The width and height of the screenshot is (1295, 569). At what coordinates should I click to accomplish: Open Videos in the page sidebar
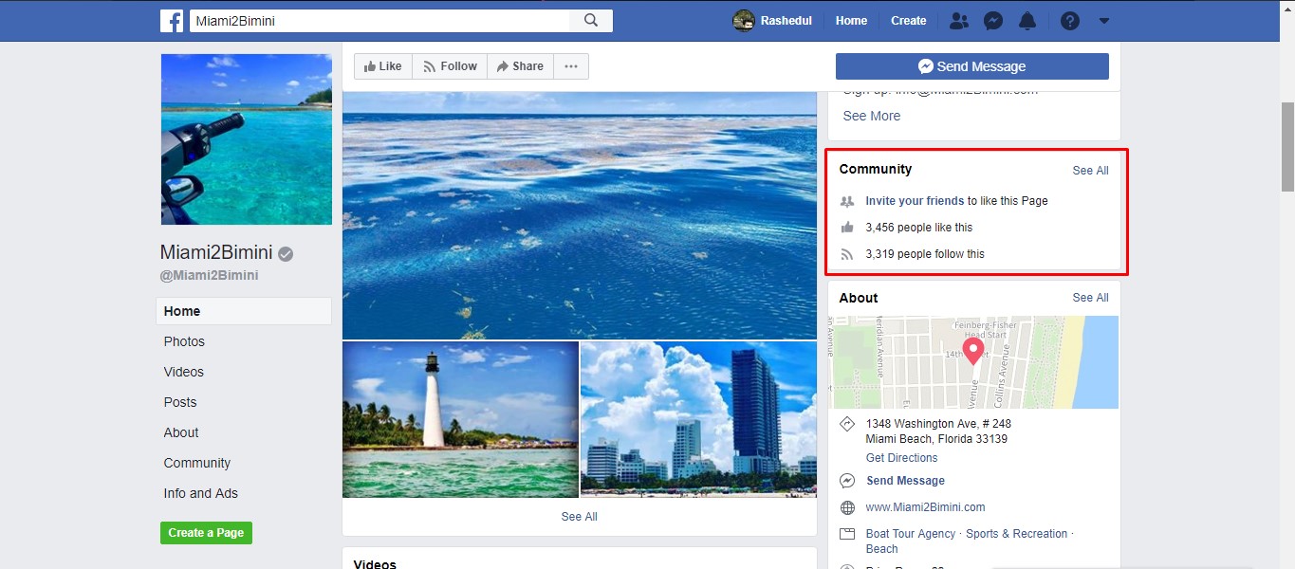[x=184, y=372]
